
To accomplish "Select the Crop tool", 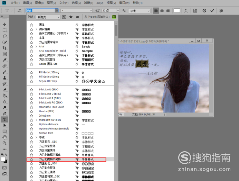I will 4,48.
